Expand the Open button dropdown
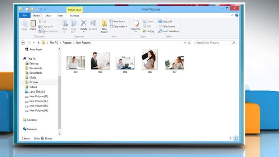 154,21
